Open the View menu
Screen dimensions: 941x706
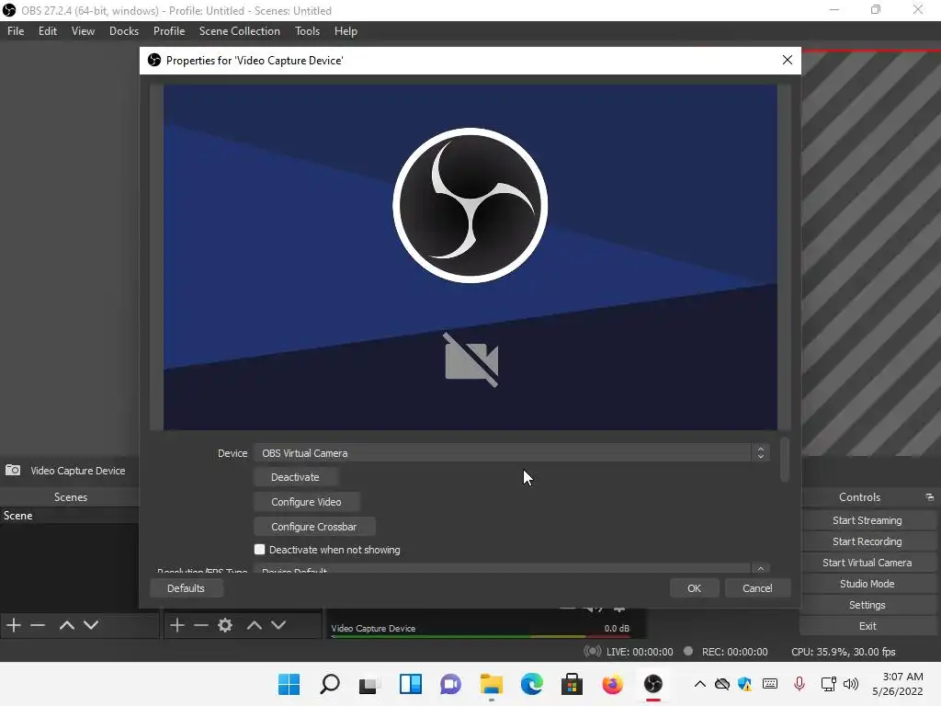pos(83,31)
